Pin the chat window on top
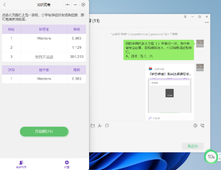The image size is (221, 170). pyautogui.click(x=185, y=17)
